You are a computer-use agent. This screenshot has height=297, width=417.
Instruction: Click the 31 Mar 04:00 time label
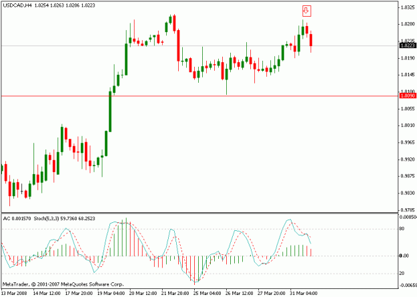[304, 293]
